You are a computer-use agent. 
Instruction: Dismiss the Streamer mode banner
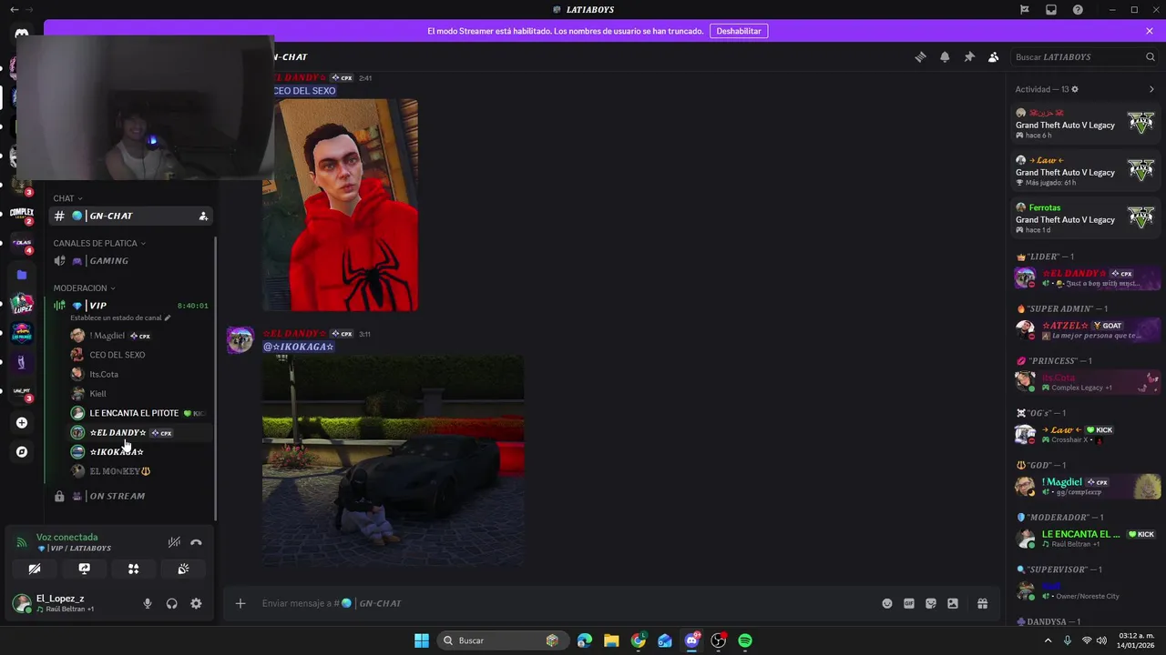click(1150, 31)
